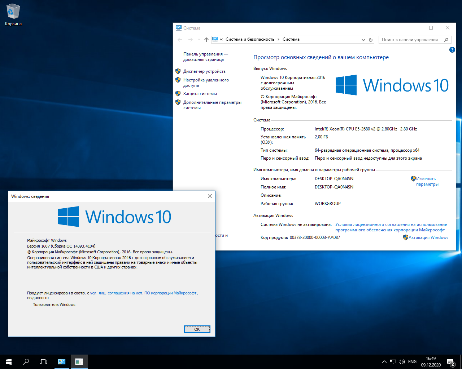Click the magnifier search icon

[446, 40]
